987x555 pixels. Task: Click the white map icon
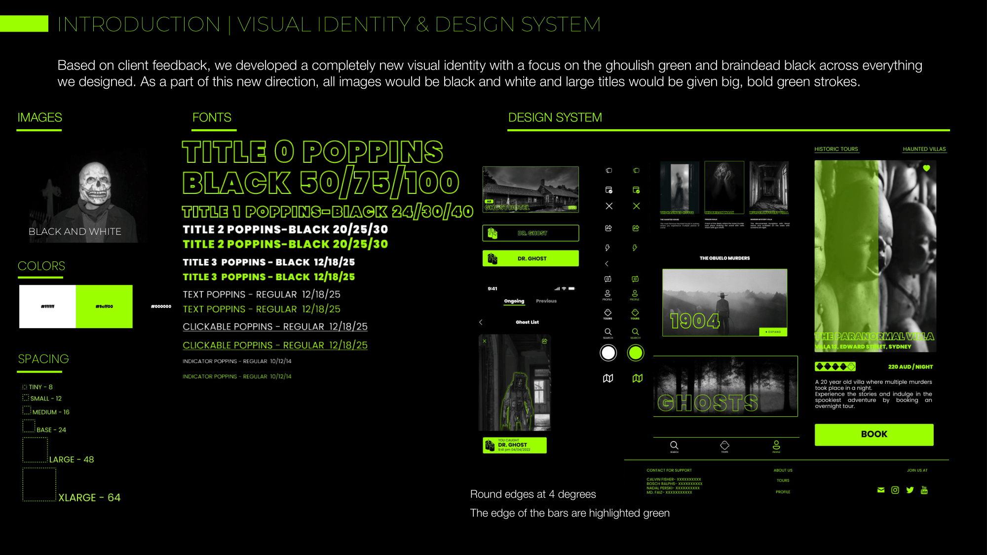click(608, 378)
